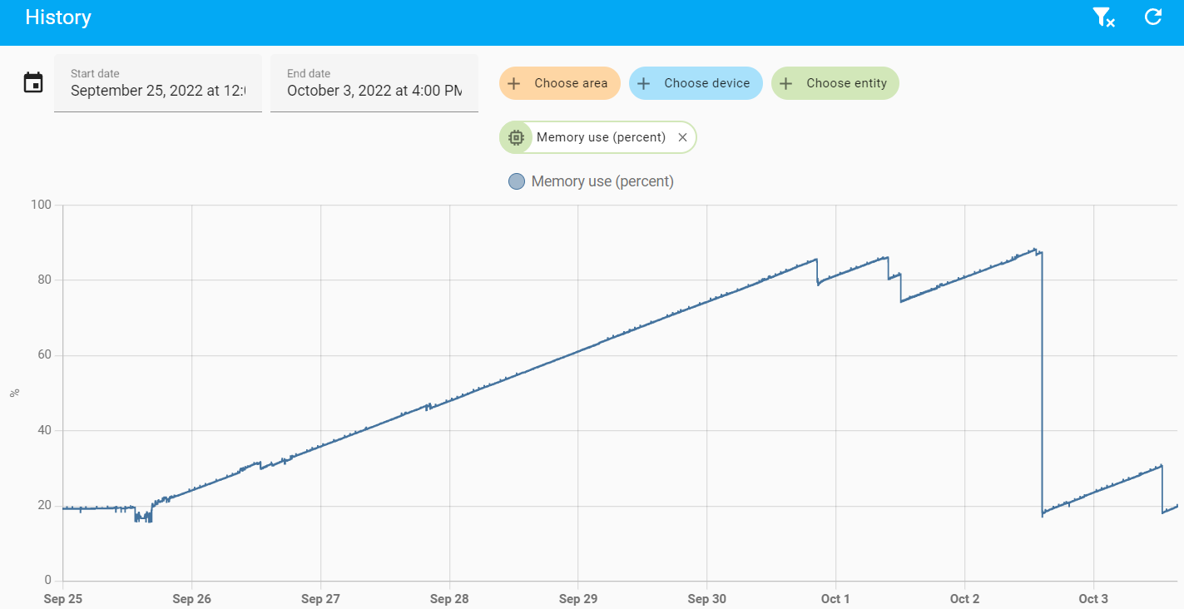Click the blue legend circle icon
Screen dimensions: 1184x609
(516, 181)
